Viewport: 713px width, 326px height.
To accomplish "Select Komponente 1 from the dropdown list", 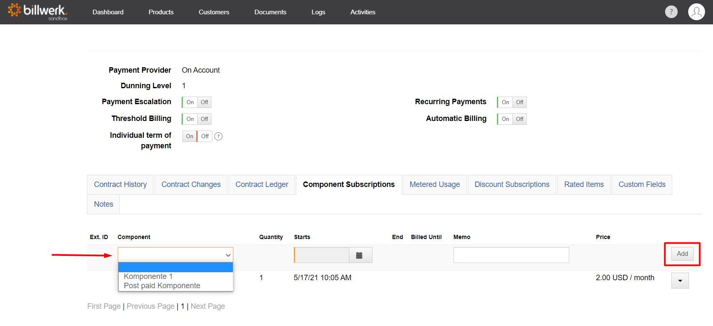I will [175, 276].
